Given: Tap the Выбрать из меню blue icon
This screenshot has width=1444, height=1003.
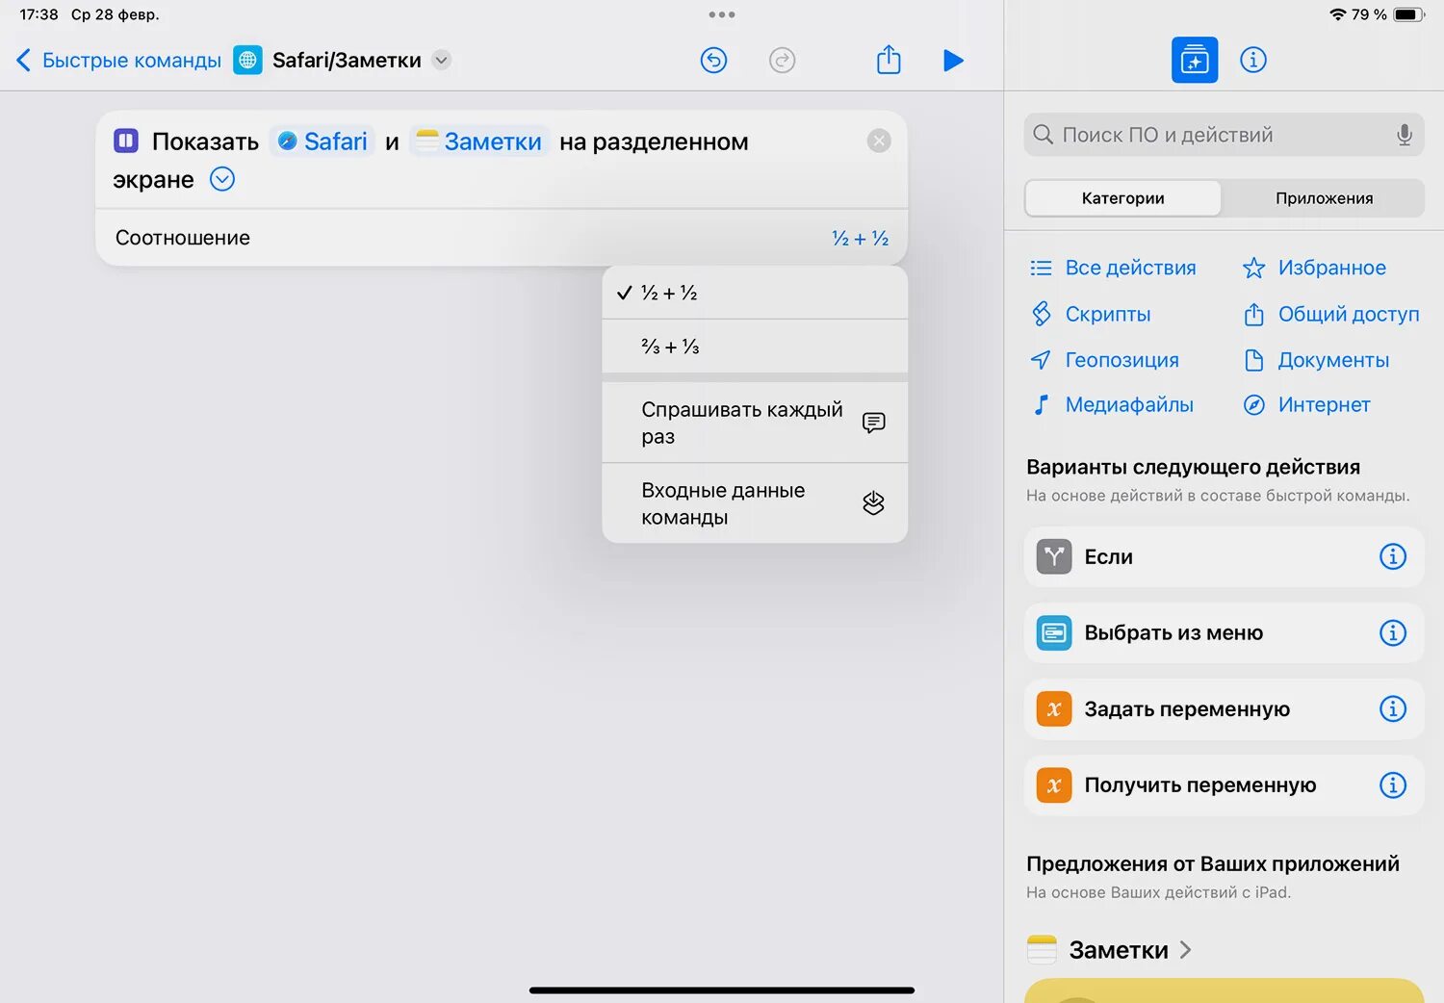Looking at the screenshot, I should coord(1054,632).
